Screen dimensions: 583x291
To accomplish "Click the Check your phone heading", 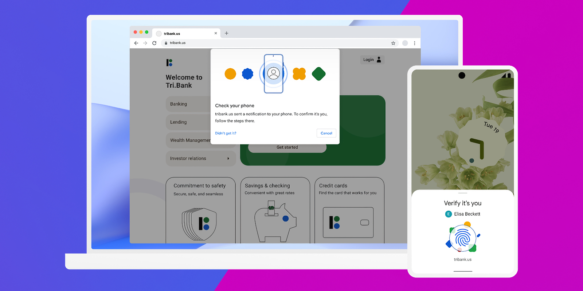I will tap(235, 106).
